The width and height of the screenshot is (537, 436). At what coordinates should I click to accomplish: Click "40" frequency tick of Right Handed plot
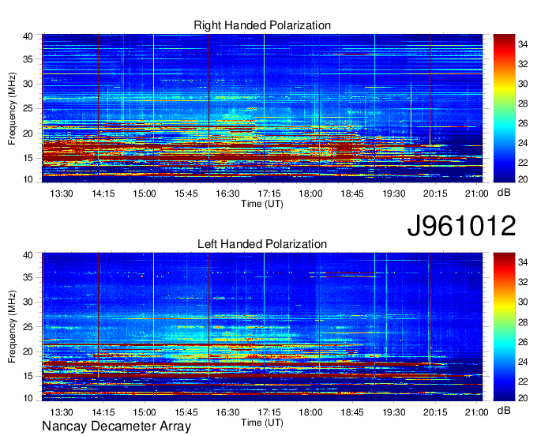(28, 36)
